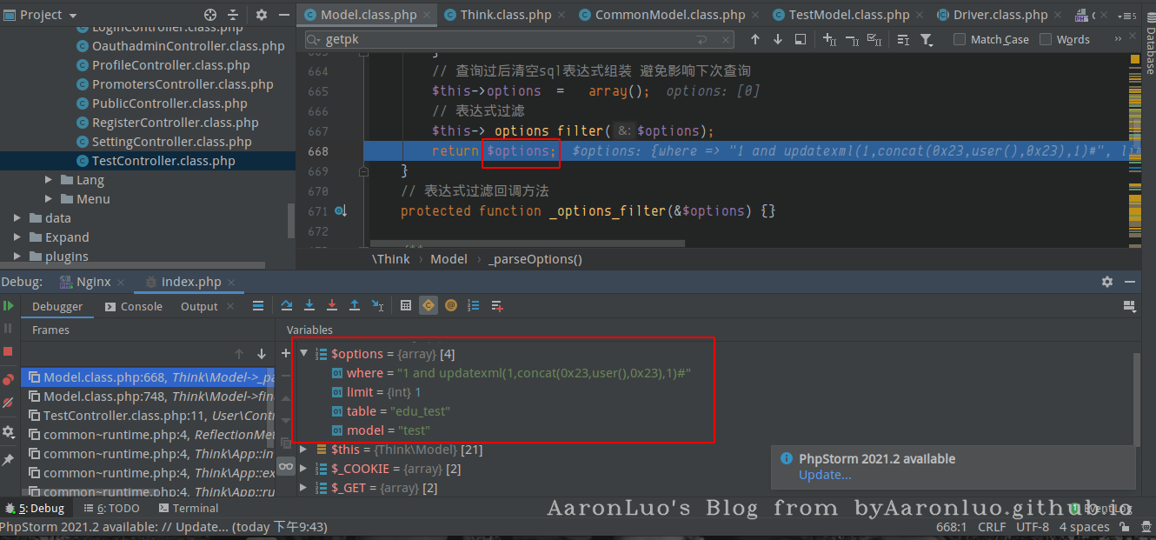The height and width of the screenshot is (540, 1156).
Task: Expand the Lang folder in project tree
Action: coord(49,180)
